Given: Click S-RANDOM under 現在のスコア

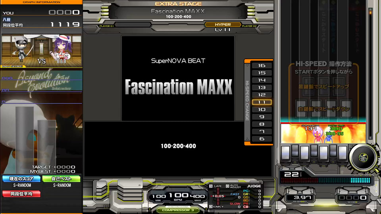Looking at the screenshot, I should pos(22,185).
